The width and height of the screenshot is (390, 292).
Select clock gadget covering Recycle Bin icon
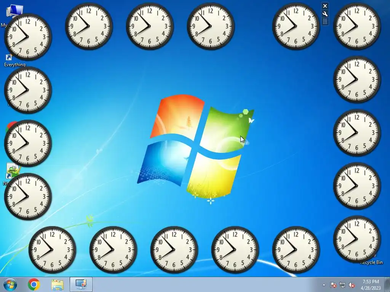pos(357,239)
